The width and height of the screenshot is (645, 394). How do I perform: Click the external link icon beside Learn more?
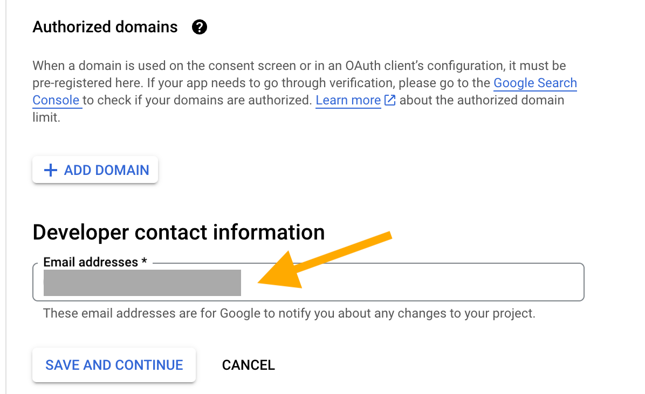pyautogui.click(x=389, y=100)
